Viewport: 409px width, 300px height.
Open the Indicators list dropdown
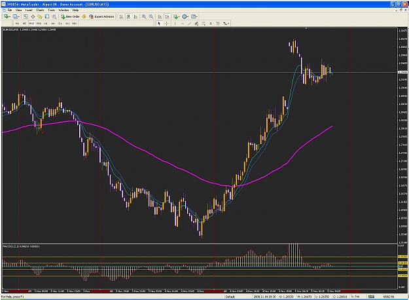tap(176, 16)
